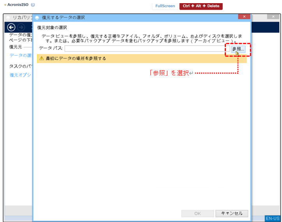Click the greyed OK button
Viewport: 282px width, 222px height.
coord(197,213)
